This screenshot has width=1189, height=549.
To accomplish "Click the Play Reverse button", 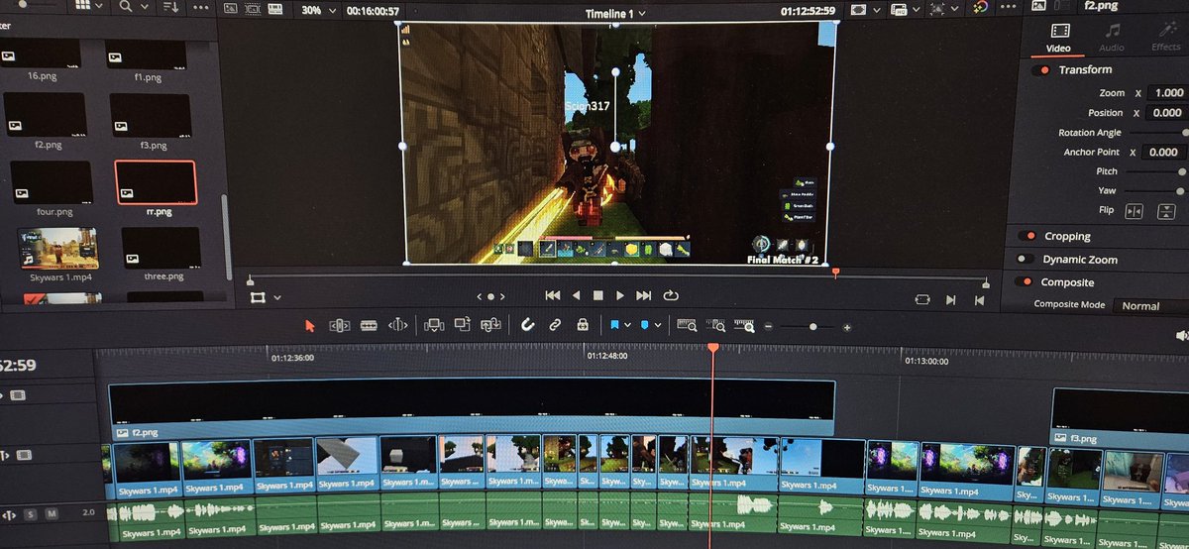I will pos(577,295).
